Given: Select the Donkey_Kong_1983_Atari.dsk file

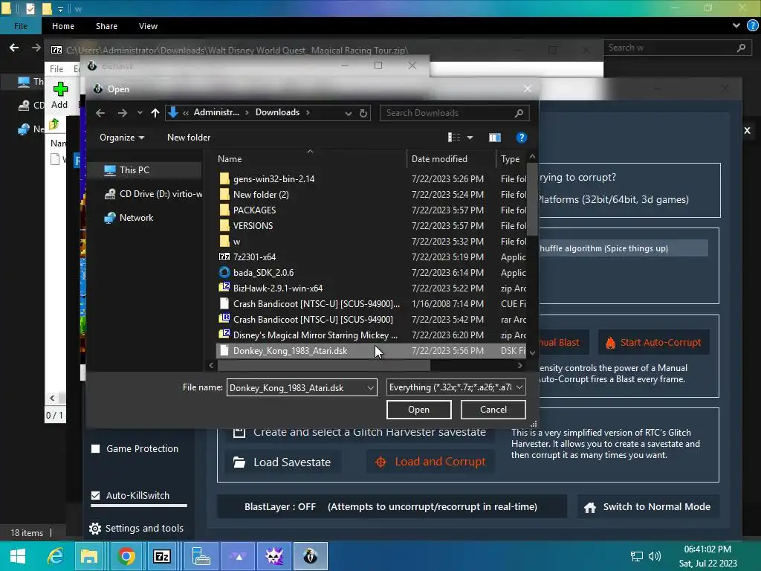Looking at the screenshot, I should [372, 351].
